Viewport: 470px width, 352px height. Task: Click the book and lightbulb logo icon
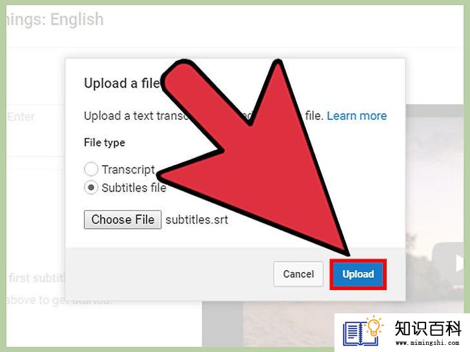click(x=363, y=331)
